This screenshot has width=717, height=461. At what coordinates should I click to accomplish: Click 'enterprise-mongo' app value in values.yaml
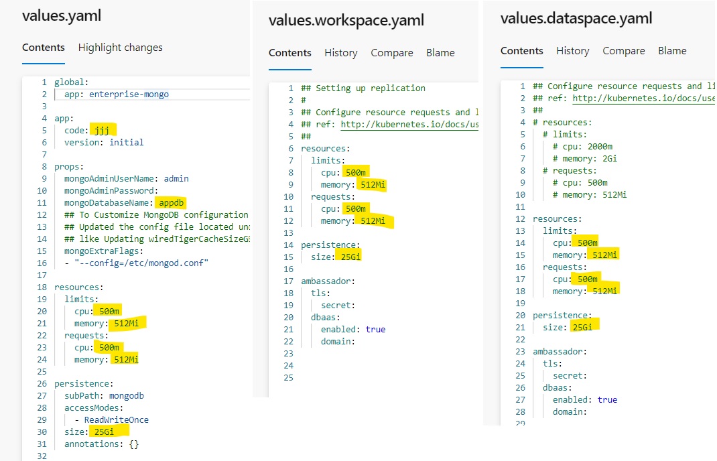click(126, 94)
